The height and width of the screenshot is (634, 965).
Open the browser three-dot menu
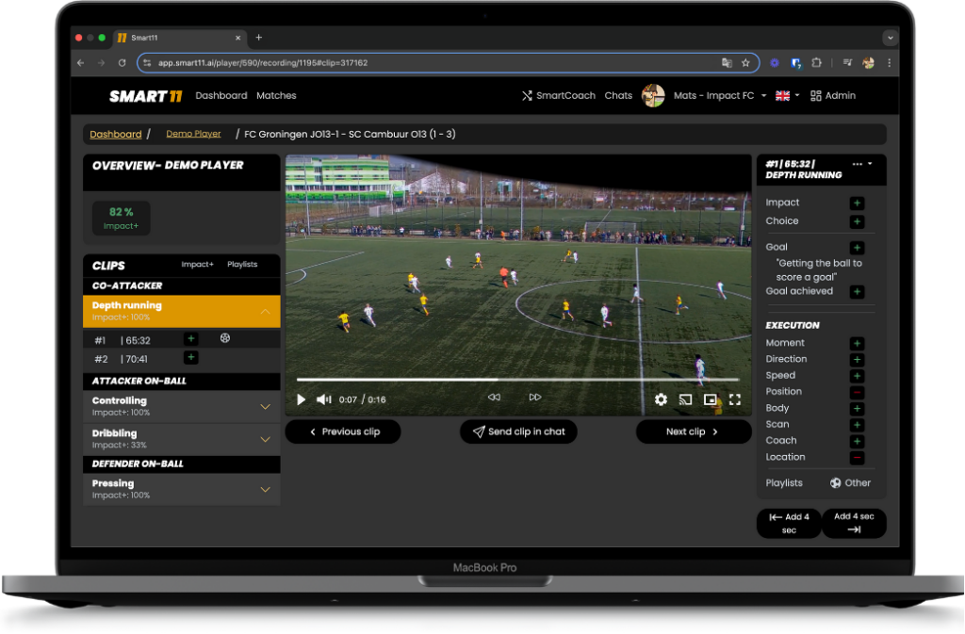[x=890, y=63]
